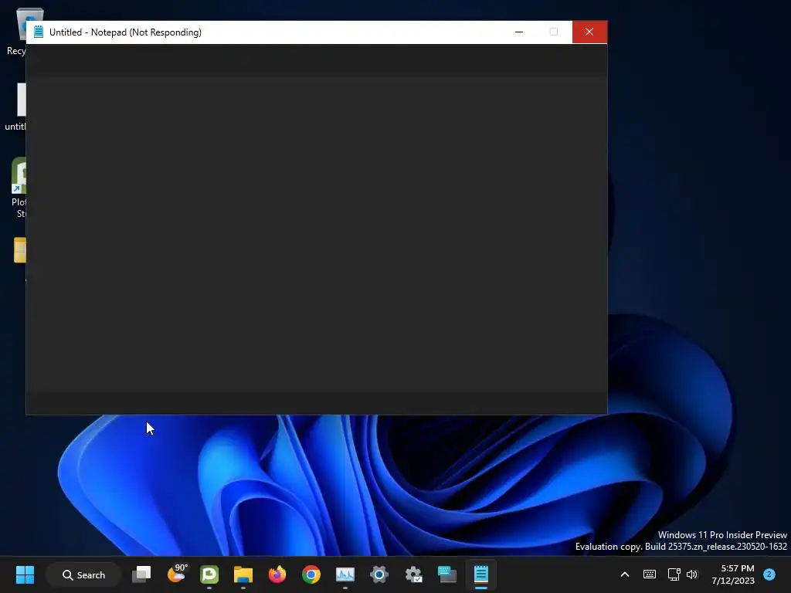Open Task View from the taskbar
Viewport: 791px width, 593px height.
[141, 574]
